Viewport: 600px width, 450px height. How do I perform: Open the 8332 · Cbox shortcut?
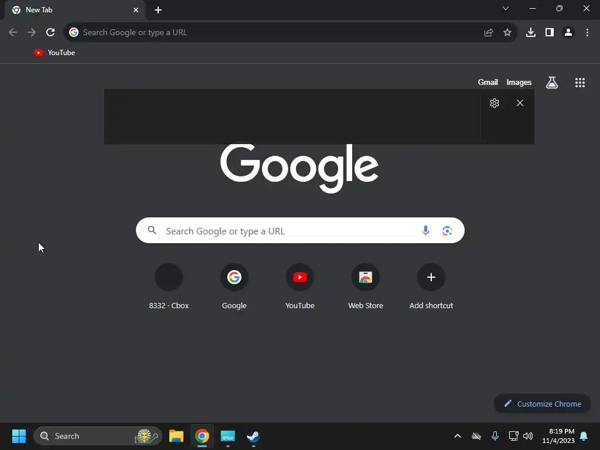point(169,286)
